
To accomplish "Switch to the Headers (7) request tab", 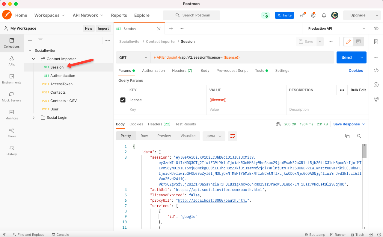I will coord(182,71).
